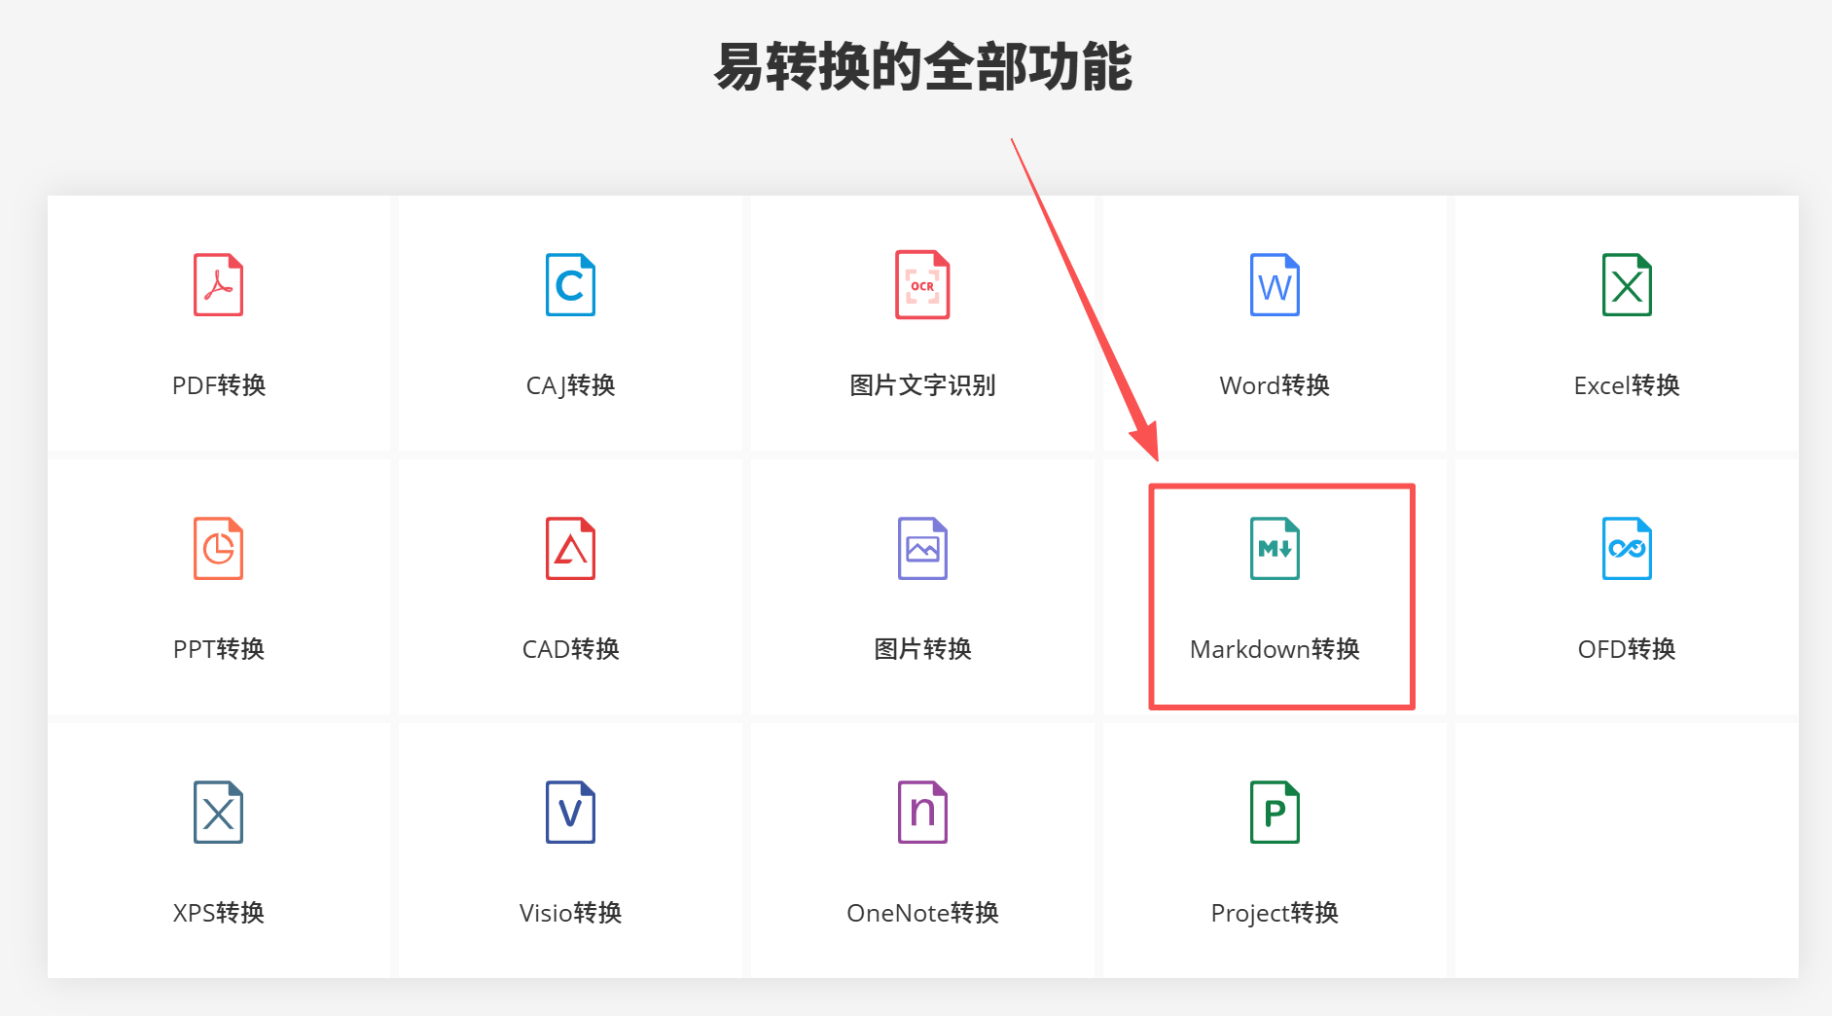
Task: Click the Excel转换 spreadsheet icon
Action: (1626, 284)
